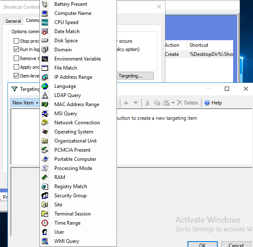Click the MSI Query icon
Image resolution: width=253 pixels, height=247 pixels.
[x=45, y=114]
